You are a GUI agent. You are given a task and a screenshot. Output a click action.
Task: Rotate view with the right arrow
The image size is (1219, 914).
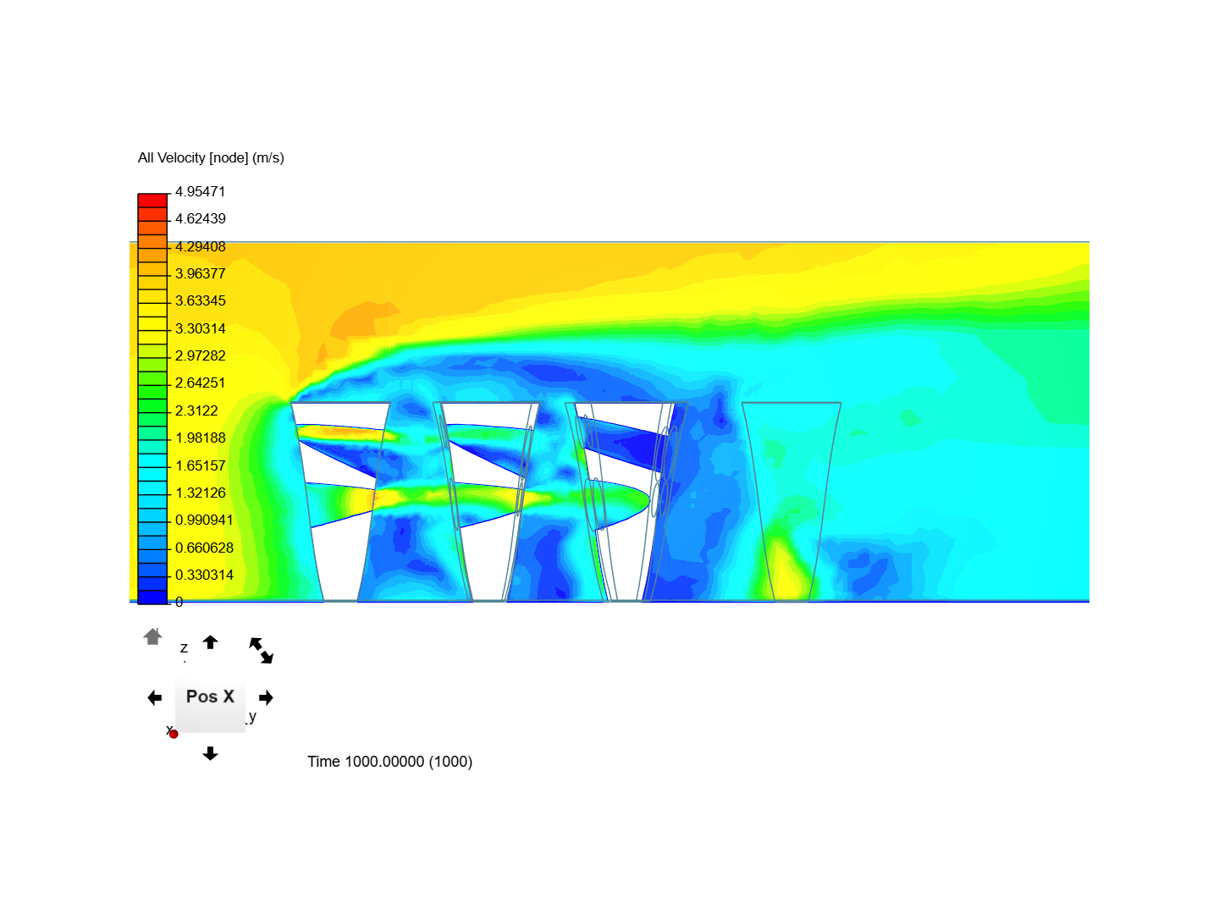267,697
